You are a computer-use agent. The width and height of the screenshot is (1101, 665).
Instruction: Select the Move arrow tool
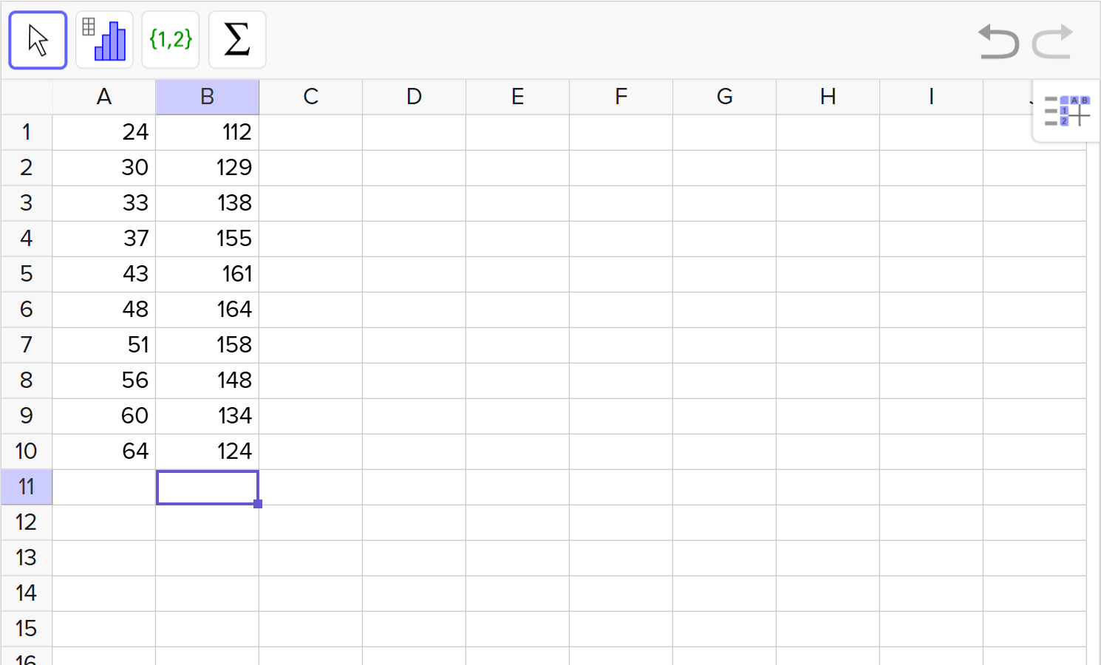38,40
